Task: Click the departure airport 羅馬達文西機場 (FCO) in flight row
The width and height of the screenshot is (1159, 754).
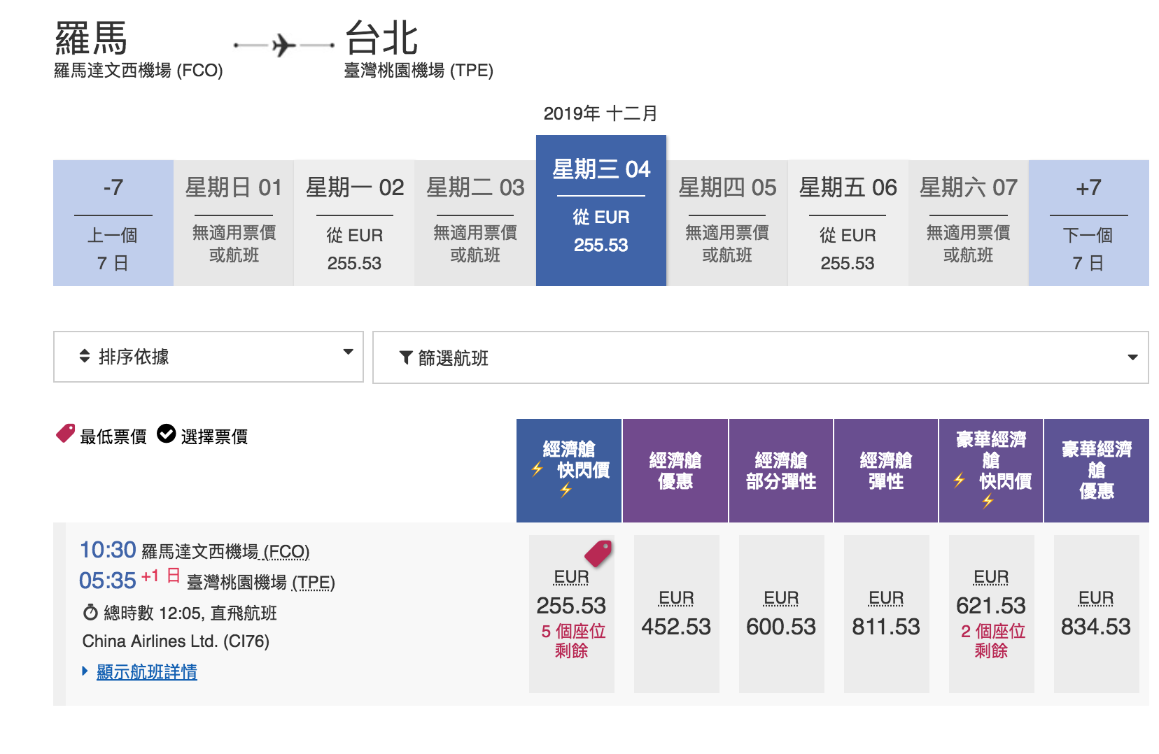Action: coord(225,552)
